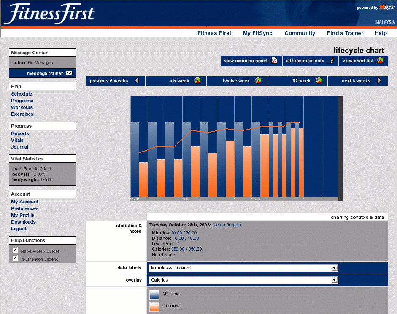Image resolution: width=397 pixels, height=314 pixels.
Task: Click the envelope icon next to message trainer
Action: click(69, 73)
